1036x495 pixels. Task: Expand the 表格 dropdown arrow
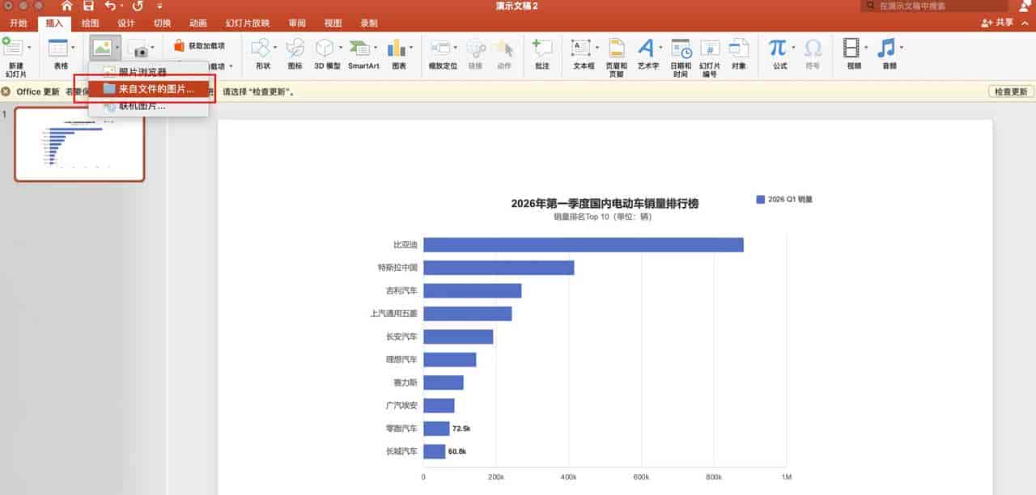coord(73,48)
